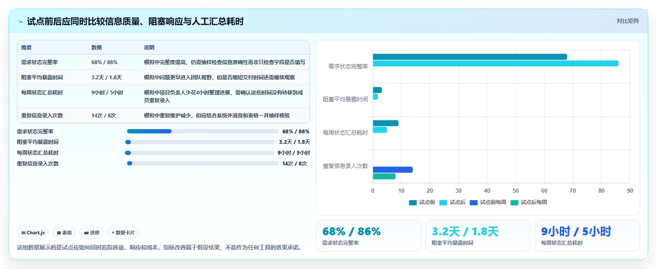657x269 pixels.
Task: Click table cell 9小时 / 5小时
Action: pyautogui.click(x=107, y=93)
